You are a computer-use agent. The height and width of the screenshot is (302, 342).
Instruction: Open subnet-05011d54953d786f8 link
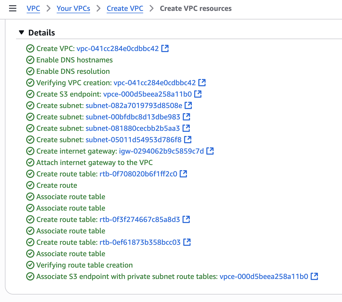(x=133, y=140)
